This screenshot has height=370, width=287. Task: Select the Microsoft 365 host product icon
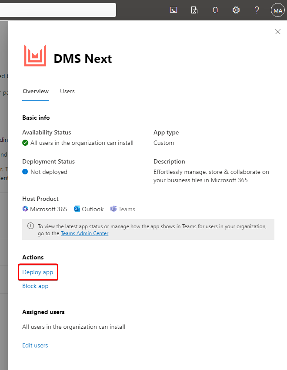coord(25,209)
